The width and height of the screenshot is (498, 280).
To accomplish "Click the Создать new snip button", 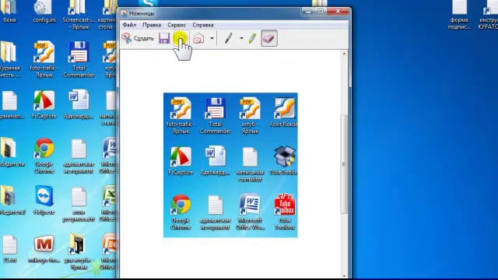I will click(x=138, y=38).
